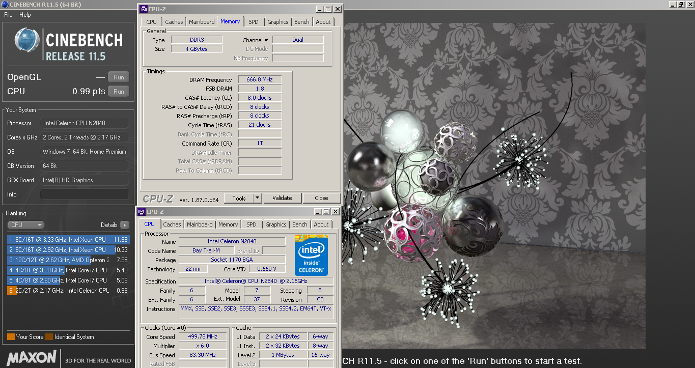This screenshot has height=368, width=695.
Task: Run the OpenGL benchmark test
Action: click(119, 77)
